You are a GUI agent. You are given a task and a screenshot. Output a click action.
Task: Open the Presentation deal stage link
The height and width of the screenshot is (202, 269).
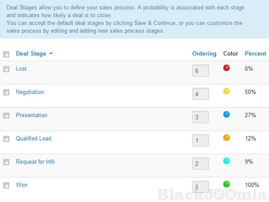tap(32, 115)
